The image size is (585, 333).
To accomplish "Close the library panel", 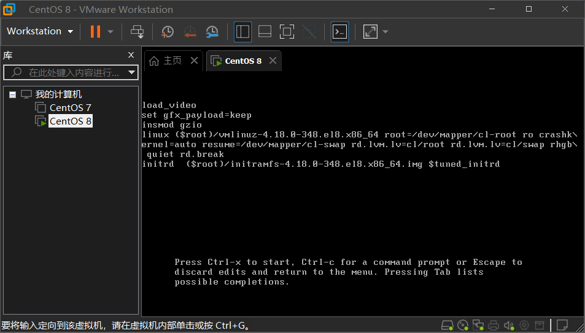I will pyautogui.click(x=131, y=55).
